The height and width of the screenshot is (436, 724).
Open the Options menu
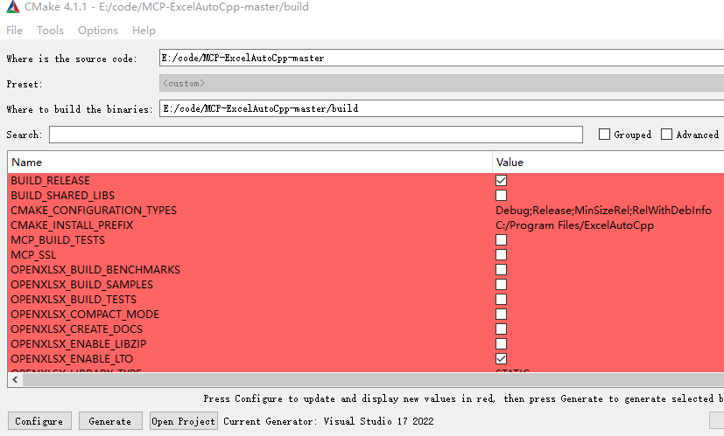[x=98, y=31]
